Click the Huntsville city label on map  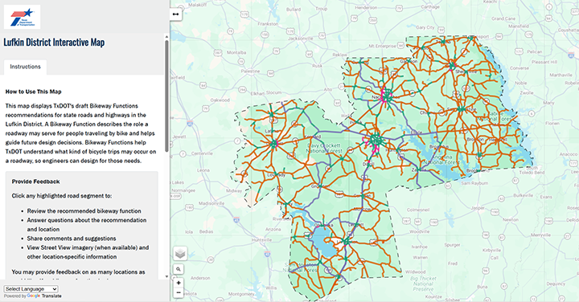point(261,240)
